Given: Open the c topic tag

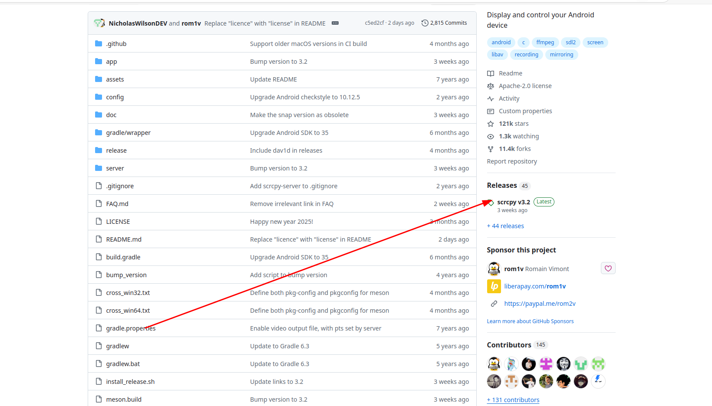Looking at the screenshot, I should click(x=524, y=42).
